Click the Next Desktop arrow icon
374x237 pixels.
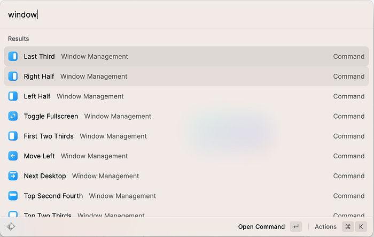[x=13, y=176]
